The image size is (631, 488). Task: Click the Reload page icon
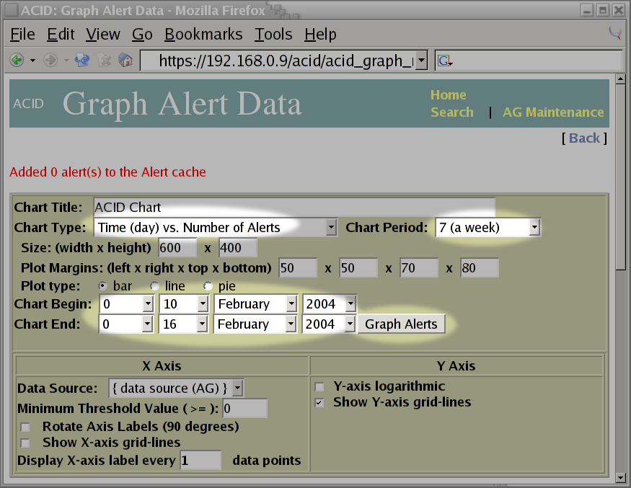pyautogui.click(x=82, y=61)
